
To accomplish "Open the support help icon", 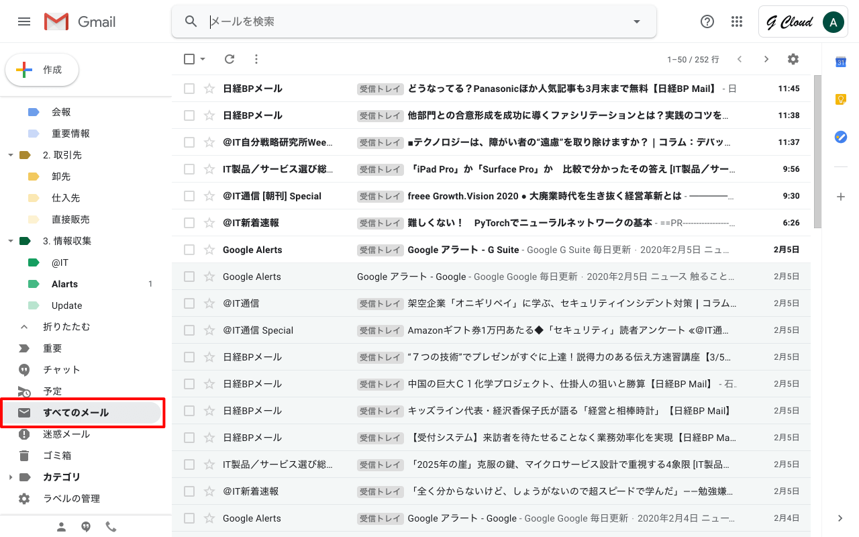I will pyautogui.click(x=707, y=21).
